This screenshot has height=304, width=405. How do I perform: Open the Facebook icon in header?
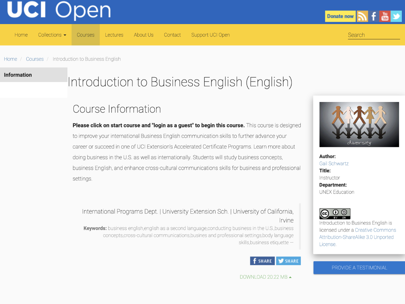374,16
